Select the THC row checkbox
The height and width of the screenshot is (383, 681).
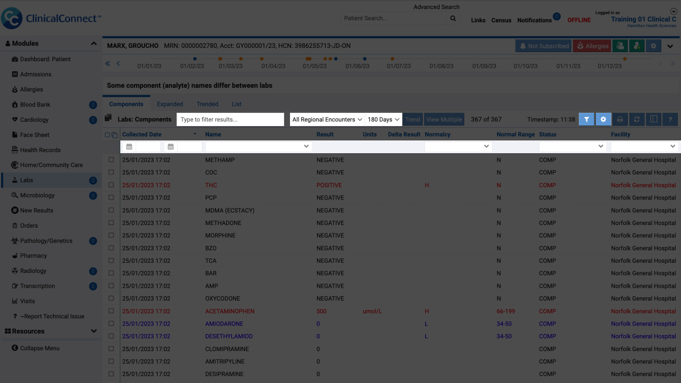click(x=111, y=185)
